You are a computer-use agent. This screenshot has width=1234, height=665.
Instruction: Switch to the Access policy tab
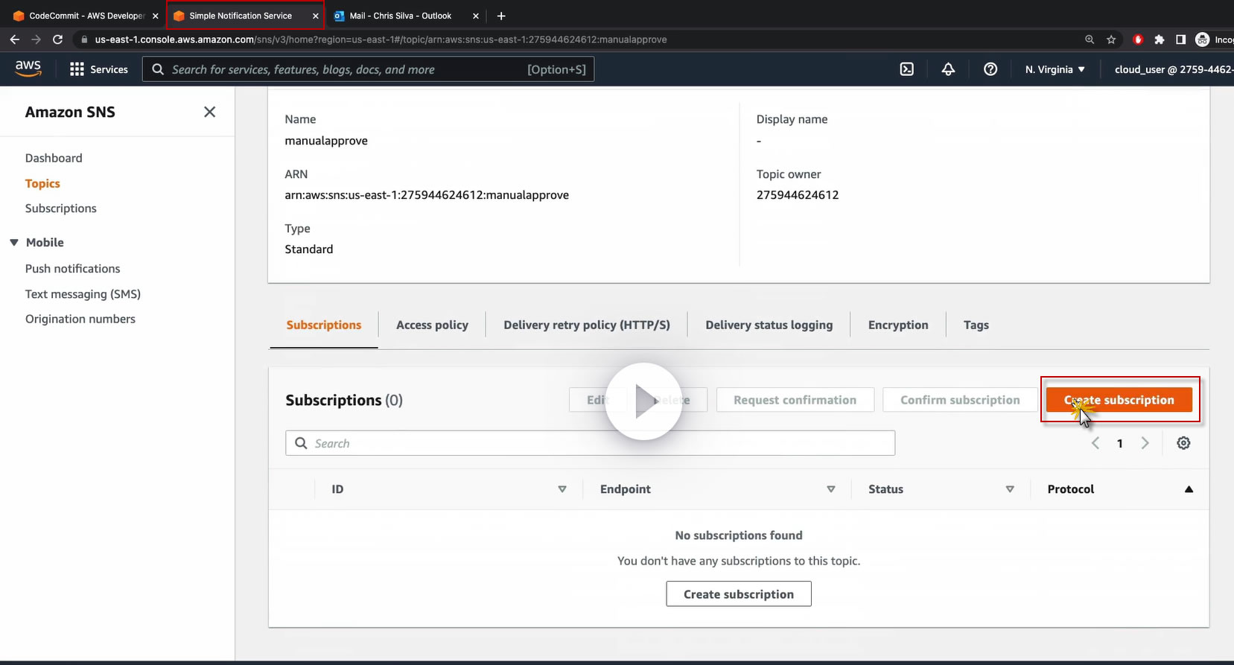coord(432,325)
